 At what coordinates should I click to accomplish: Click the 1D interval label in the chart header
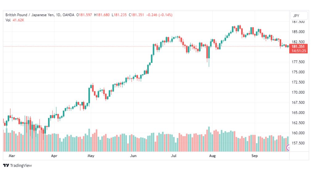coord(58,15)
